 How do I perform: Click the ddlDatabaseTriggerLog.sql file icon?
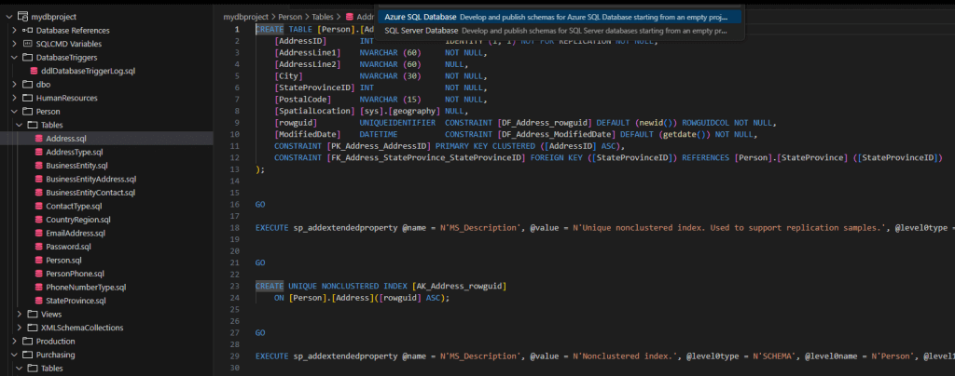point(35,71)
